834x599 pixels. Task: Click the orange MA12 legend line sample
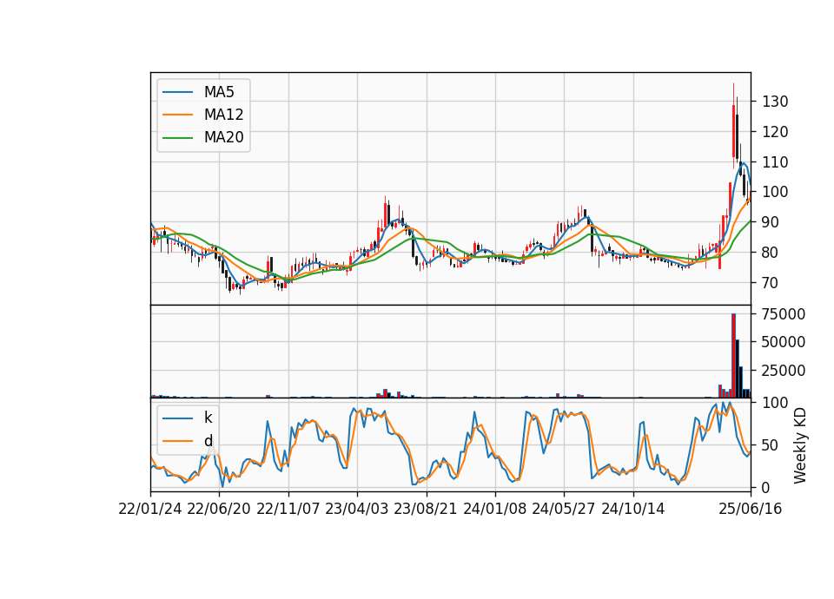[177, 115]
